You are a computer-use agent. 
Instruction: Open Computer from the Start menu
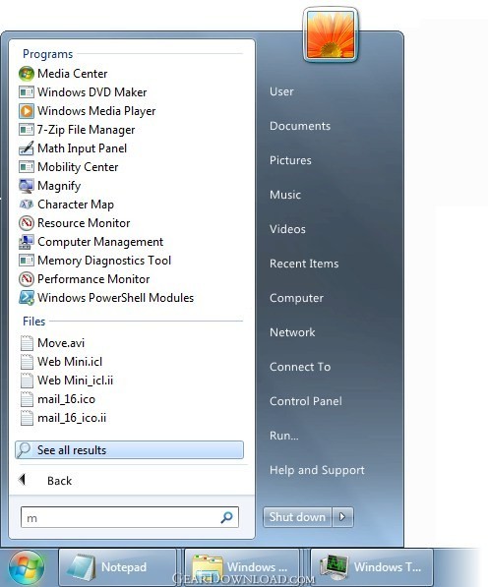(296, 298)
